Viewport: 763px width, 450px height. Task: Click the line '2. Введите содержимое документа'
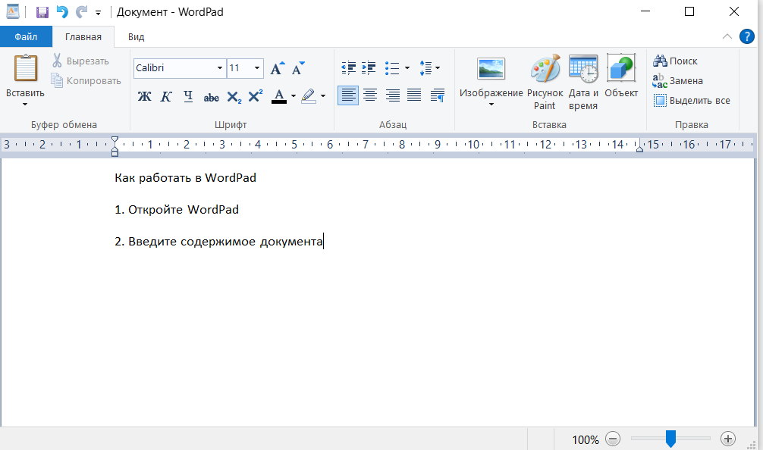[x=218, y=242]
